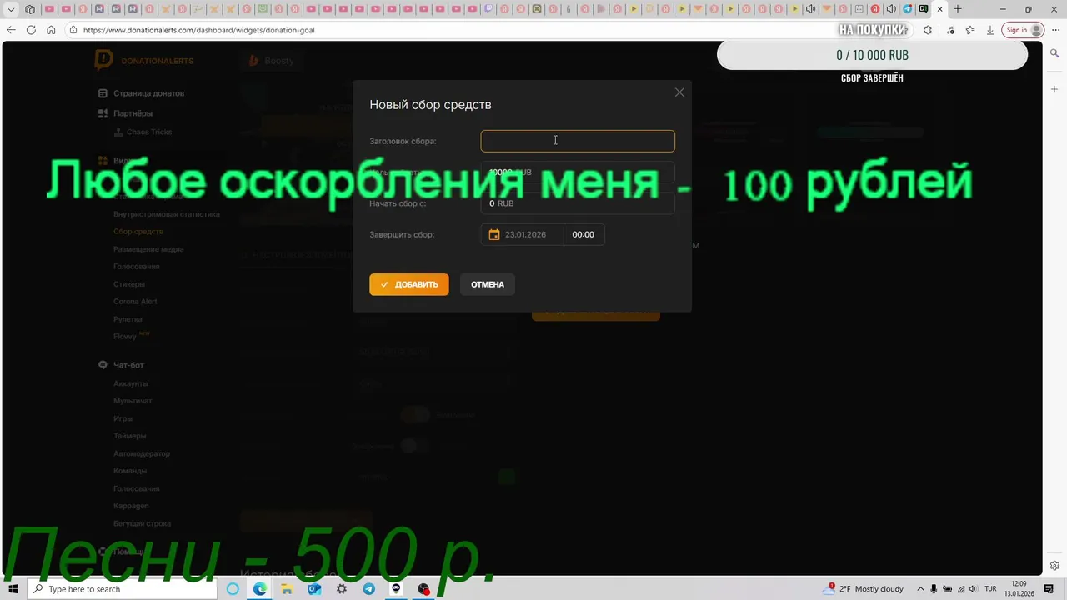
Task: Open the browser sidebar search icon
Action: click(1055, 53)
